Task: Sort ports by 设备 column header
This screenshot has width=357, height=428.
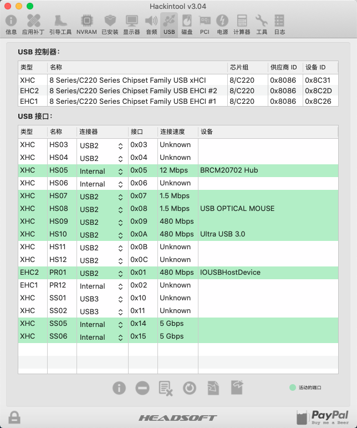Action: point(268,132)
